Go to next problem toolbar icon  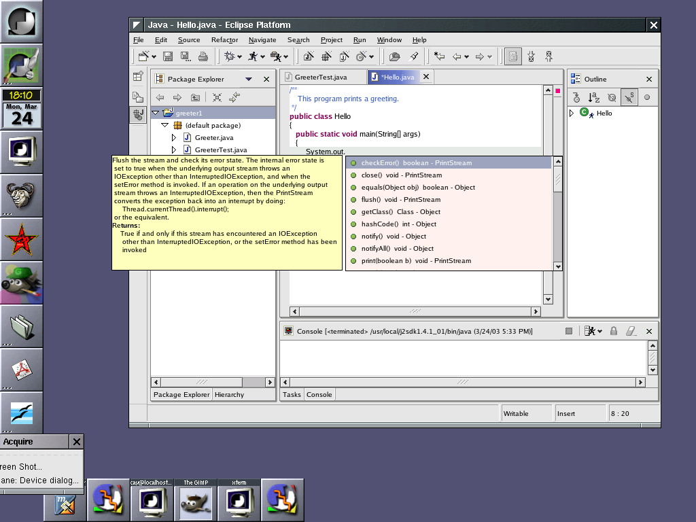coord(531,56)
